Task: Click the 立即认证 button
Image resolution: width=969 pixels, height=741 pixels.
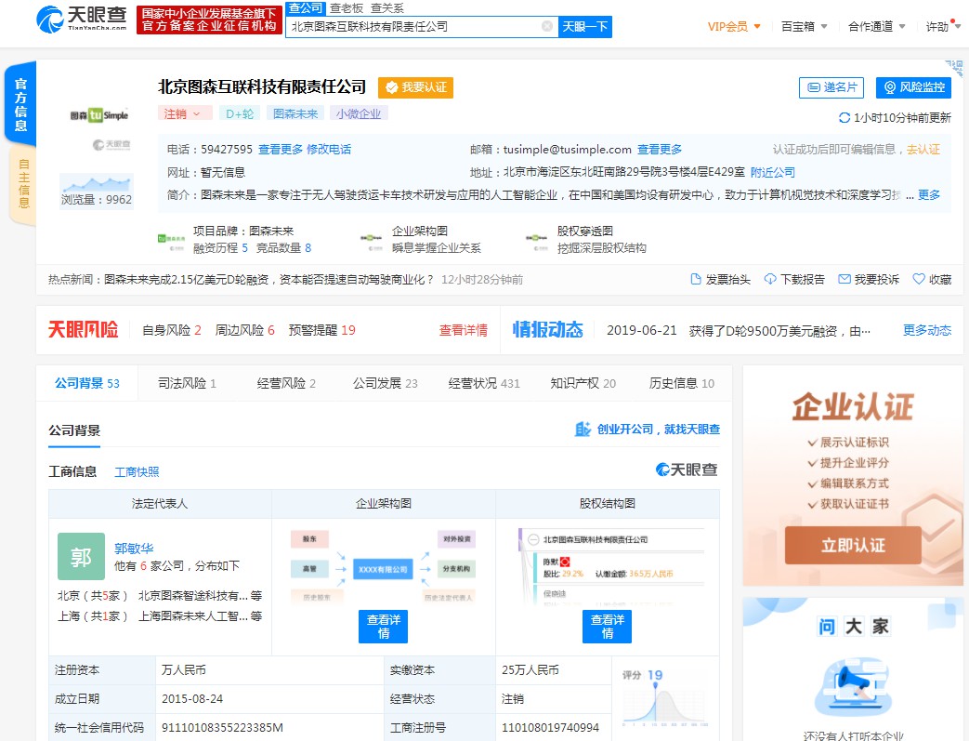Action: [x=853, y=545]
